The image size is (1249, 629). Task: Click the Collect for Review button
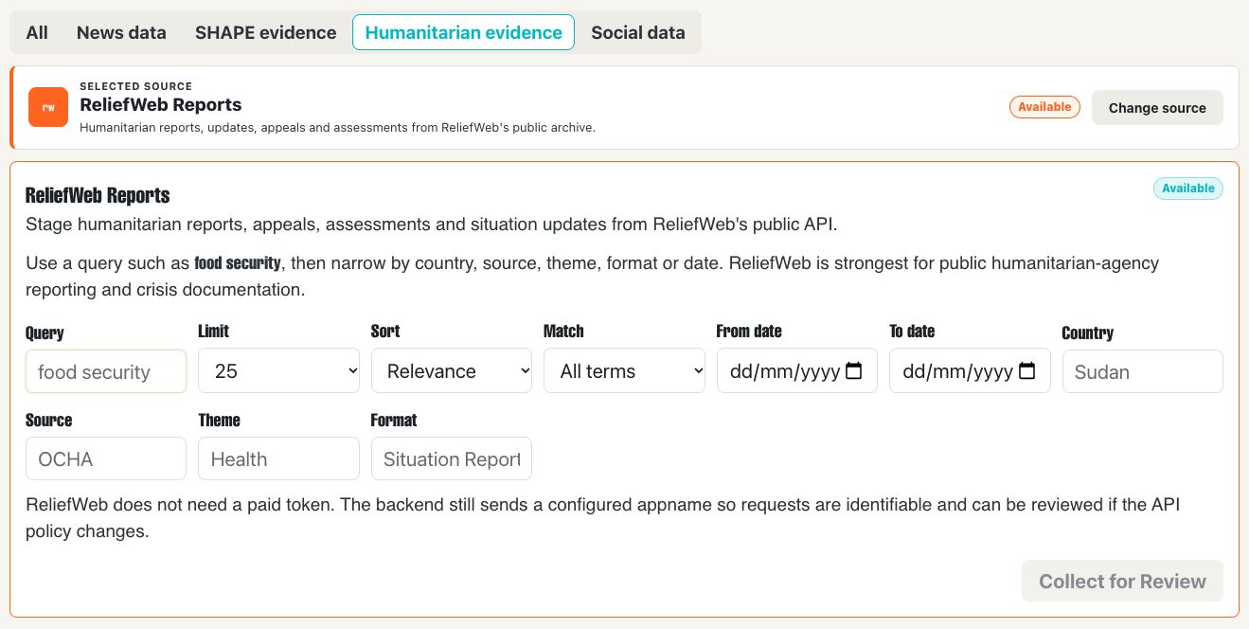pos(1122,581)
